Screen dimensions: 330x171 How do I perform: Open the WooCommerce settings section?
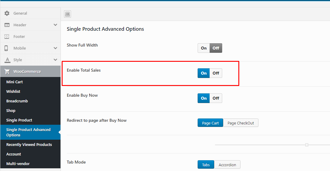(30, 72)
